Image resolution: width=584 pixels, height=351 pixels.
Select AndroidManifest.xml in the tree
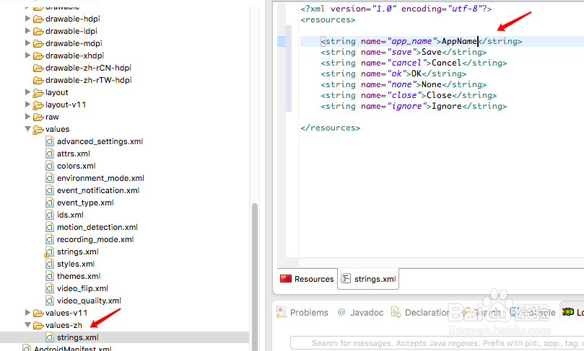(73, 348)
